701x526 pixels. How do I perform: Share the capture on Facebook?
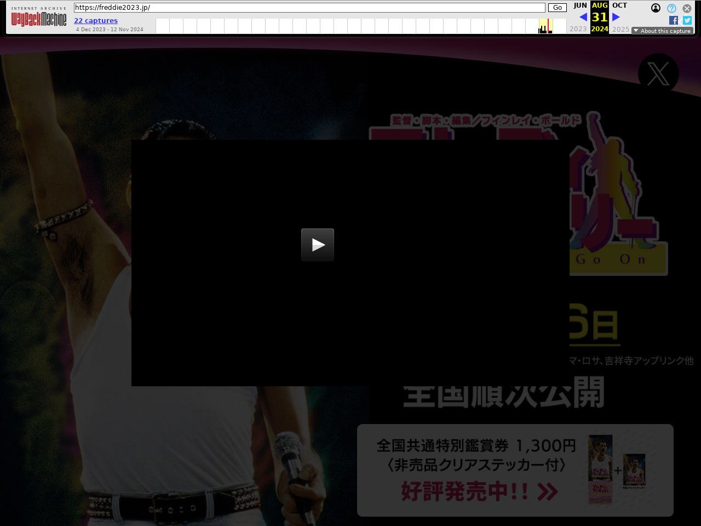click(674, 20)
